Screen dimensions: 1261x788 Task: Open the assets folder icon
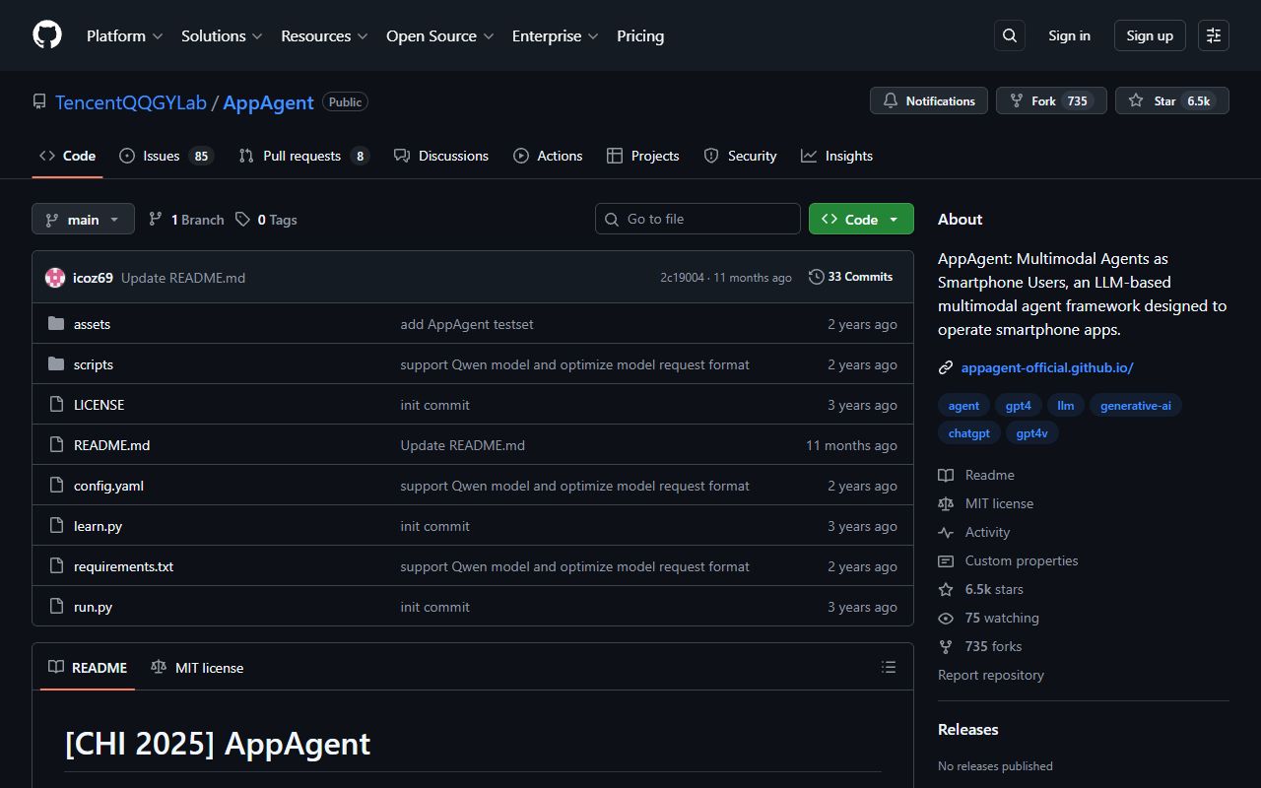click(56, 323)
